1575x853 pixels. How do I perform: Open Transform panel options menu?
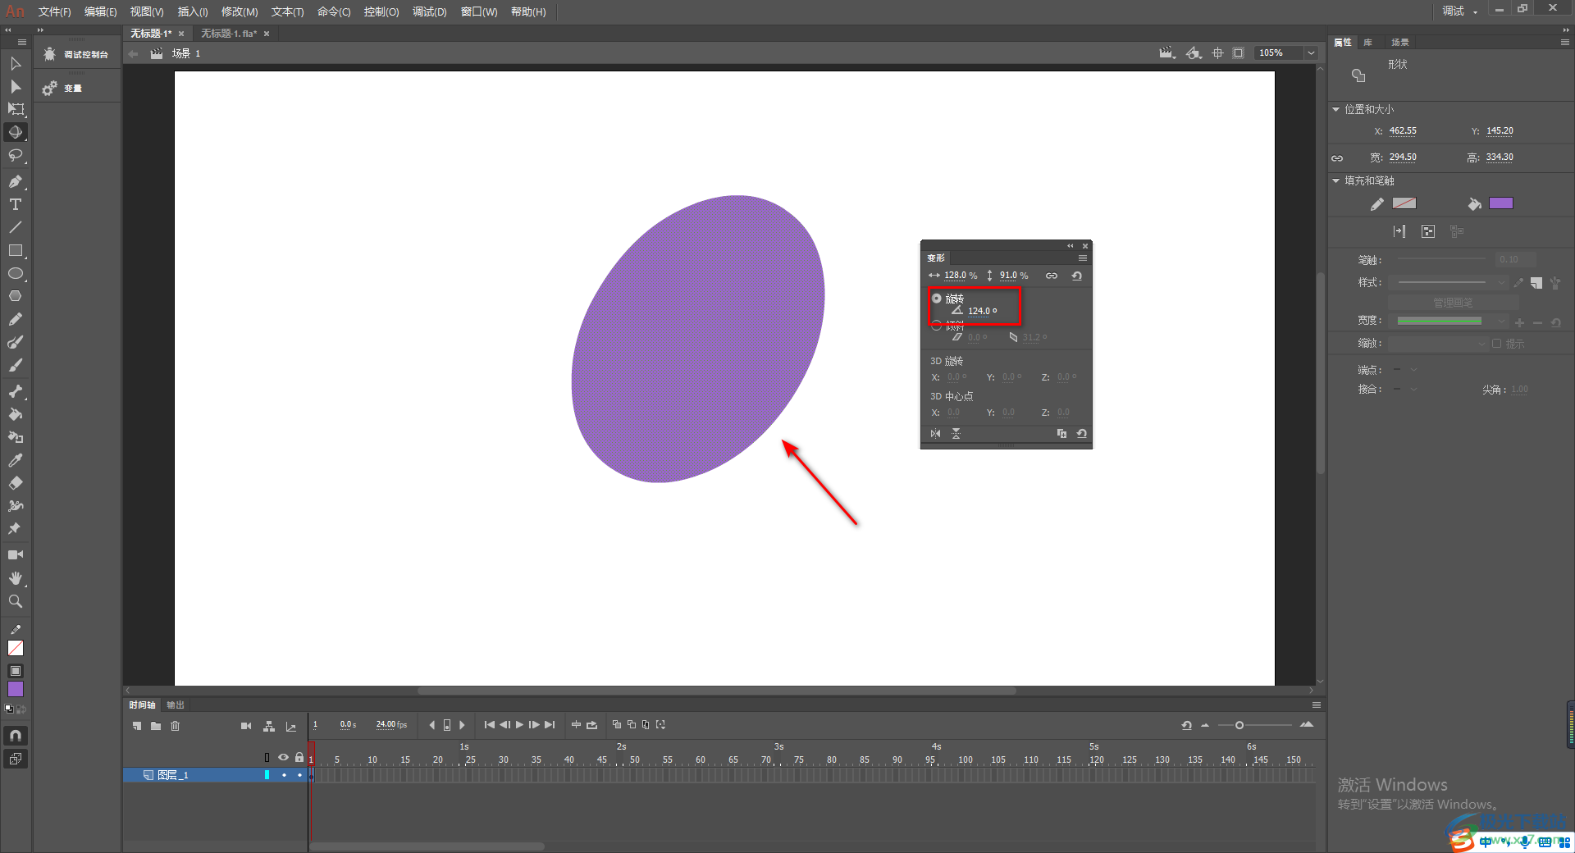click(1082, 258)
